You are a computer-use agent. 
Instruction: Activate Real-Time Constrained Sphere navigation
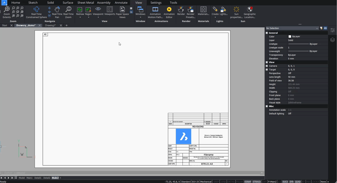coord(36,10)
